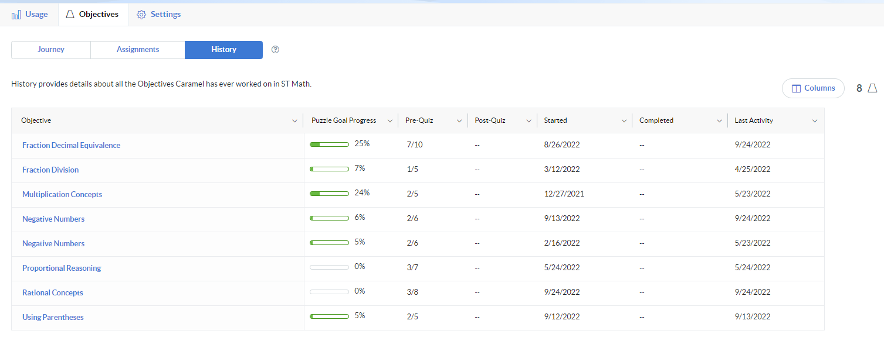Click the Using Parentheses objective link
Screen dimensions: 884x341
click(x=53, y=318)
